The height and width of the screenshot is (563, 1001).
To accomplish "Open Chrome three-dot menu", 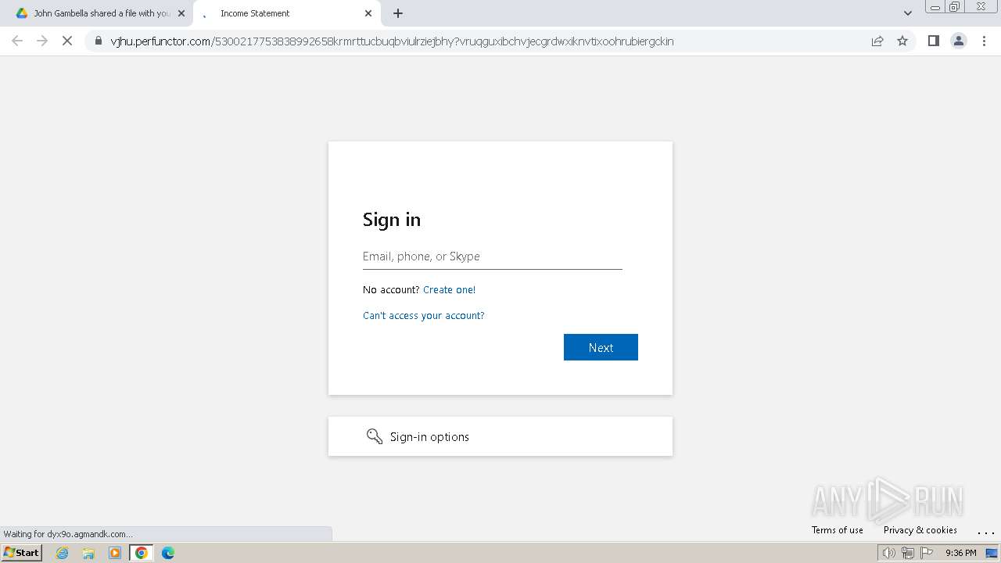I will click(x=985, y=41).
